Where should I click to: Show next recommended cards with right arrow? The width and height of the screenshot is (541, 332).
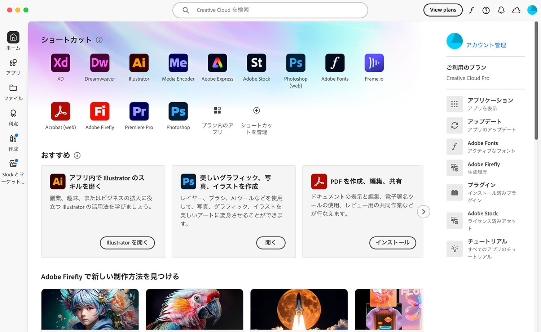(423, 212)
